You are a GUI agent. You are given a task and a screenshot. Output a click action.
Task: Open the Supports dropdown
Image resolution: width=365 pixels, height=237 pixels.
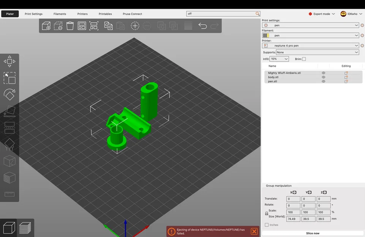tap(317, 52)
